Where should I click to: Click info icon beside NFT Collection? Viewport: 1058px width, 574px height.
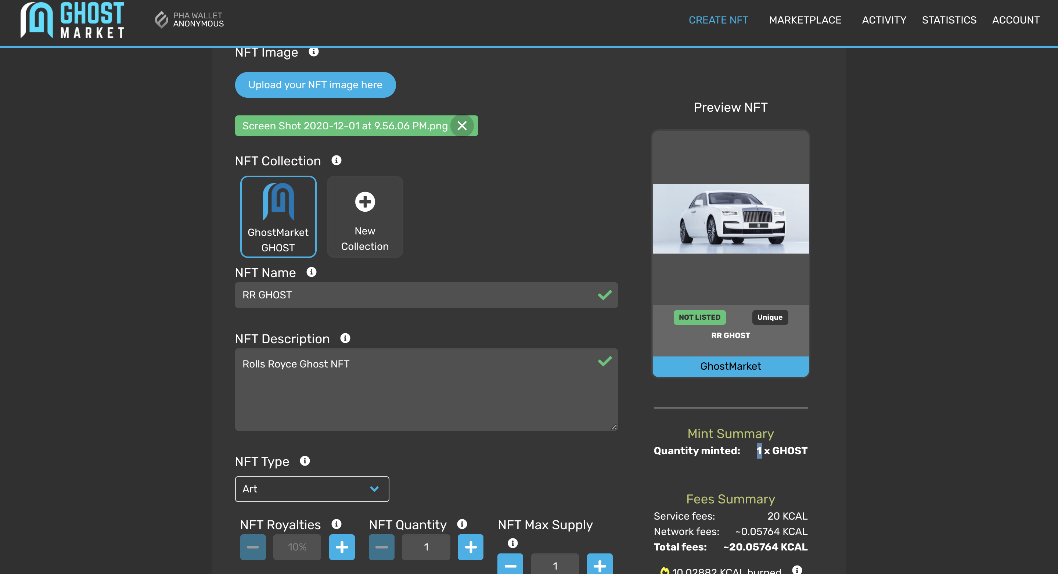(337, 160)
